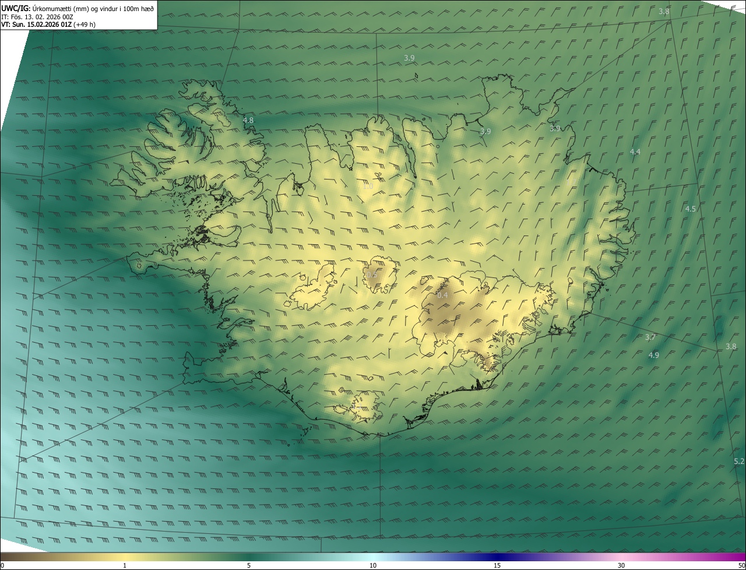Screen dimensions: 746x570
Task: Click the 4.8 value near the Westfjords
Action: click(248, 120)
